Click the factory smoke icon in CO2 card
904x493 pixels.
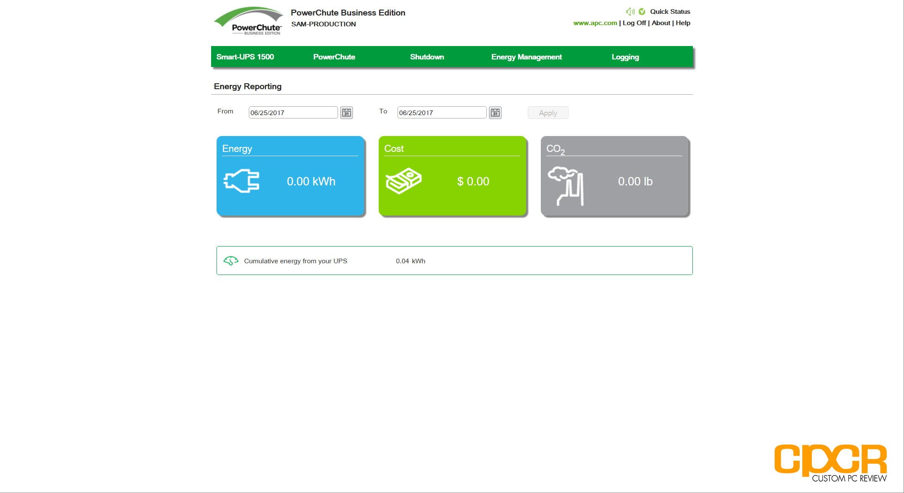pyautogui.click(x=566, y=186)
